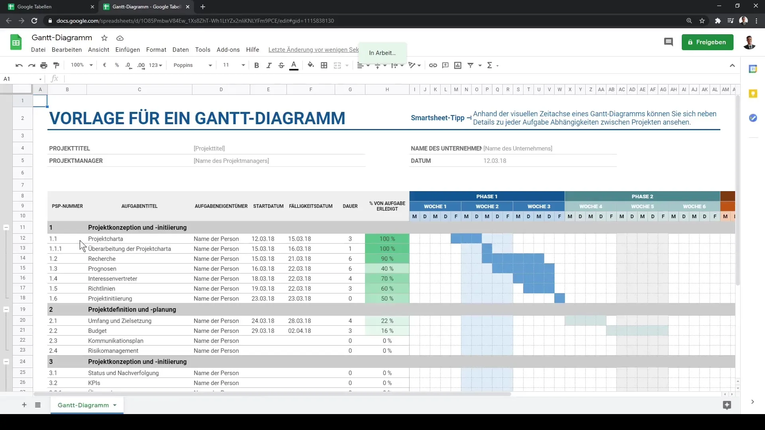Open Google Tasks side panel
The image size is (765, 430).
pyautogui.click(x=753, y=118)
